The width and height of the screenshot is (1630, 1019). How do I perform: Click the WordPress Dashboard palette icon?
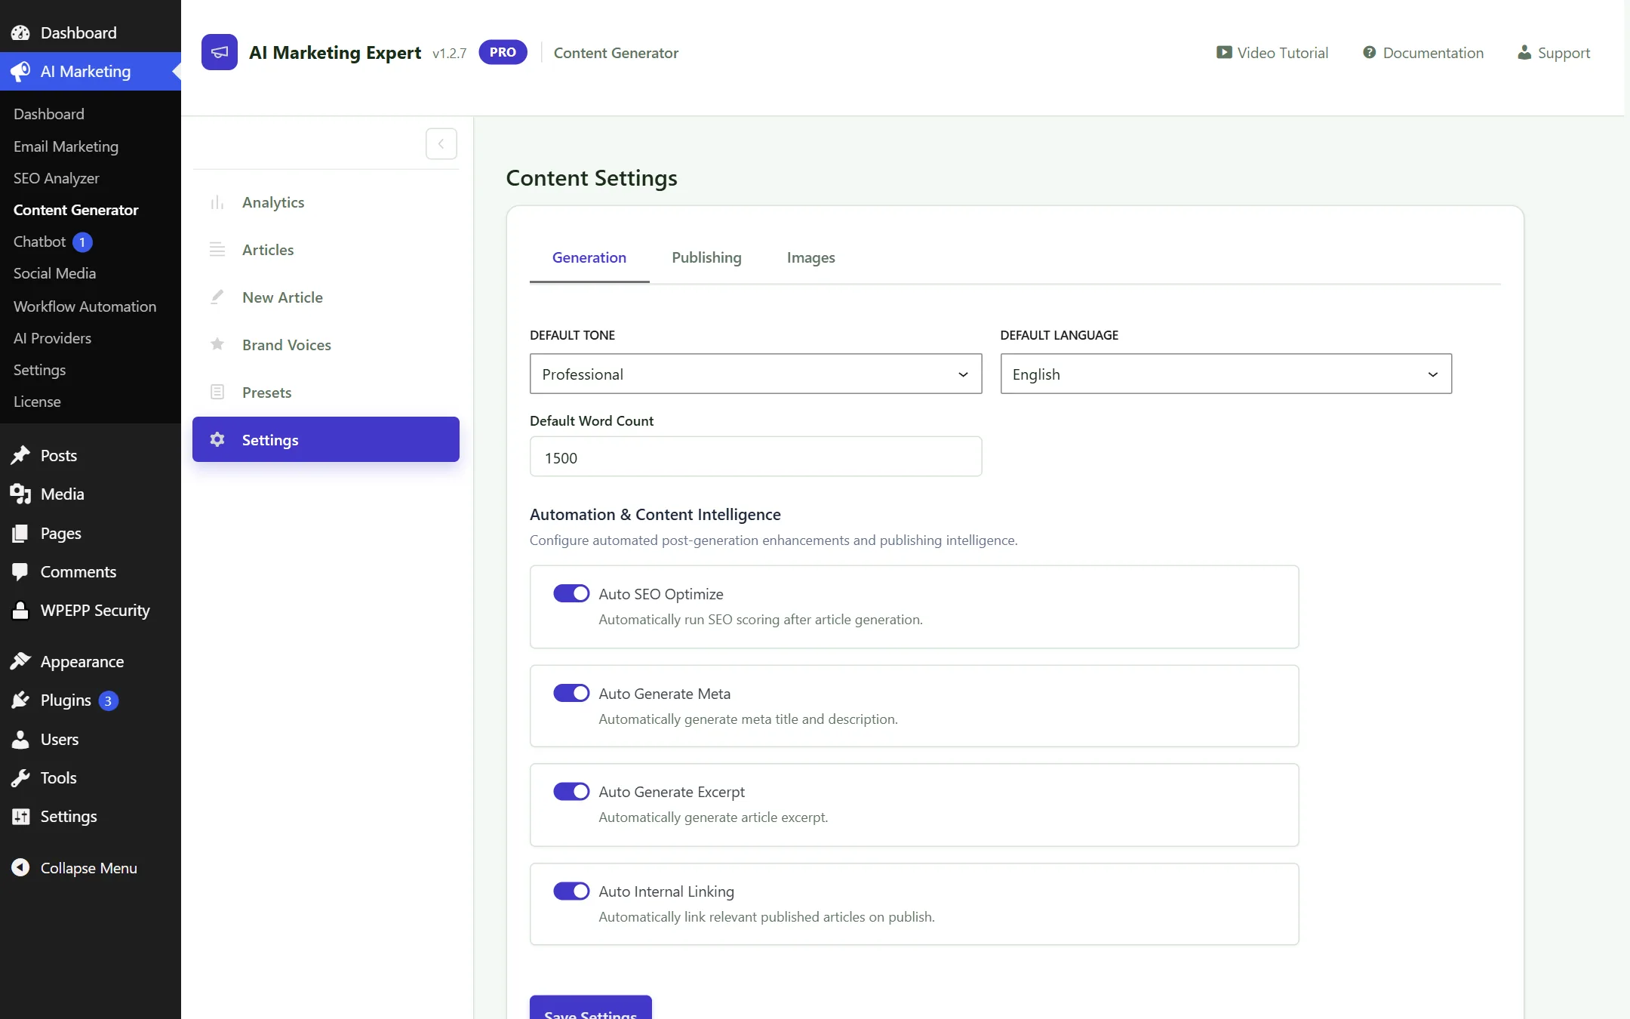(x=20, y=32)
